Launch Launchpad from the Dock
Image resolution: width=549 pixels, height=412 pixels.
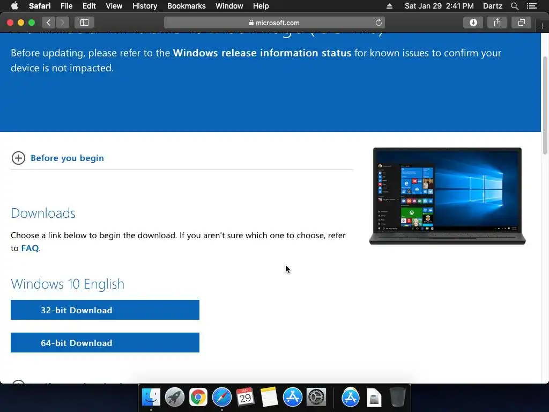175,398
